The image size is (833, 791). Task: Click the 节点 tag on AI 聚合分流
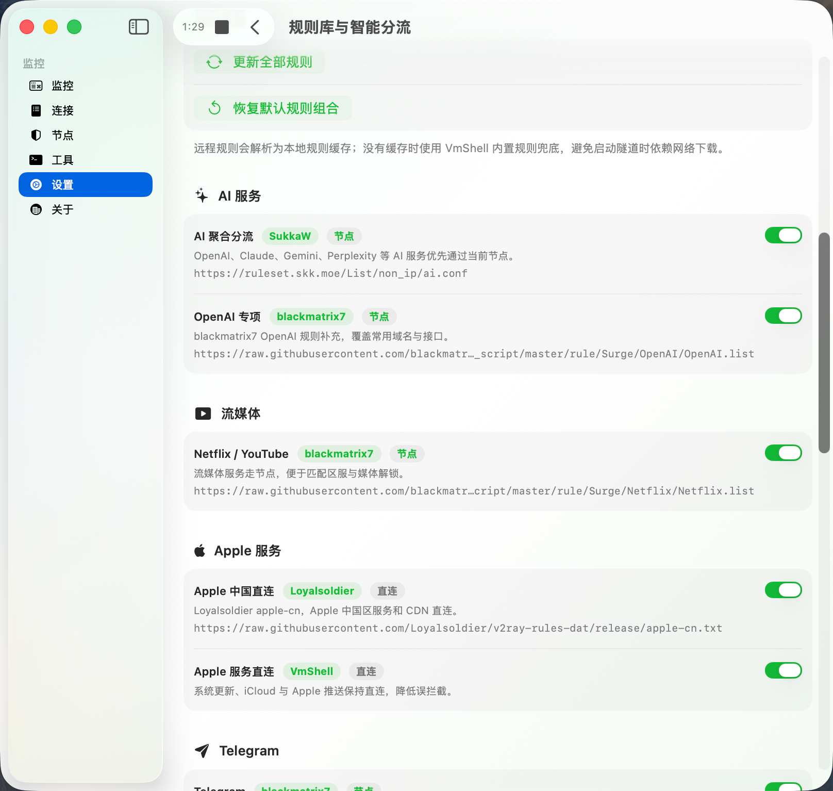344,236
